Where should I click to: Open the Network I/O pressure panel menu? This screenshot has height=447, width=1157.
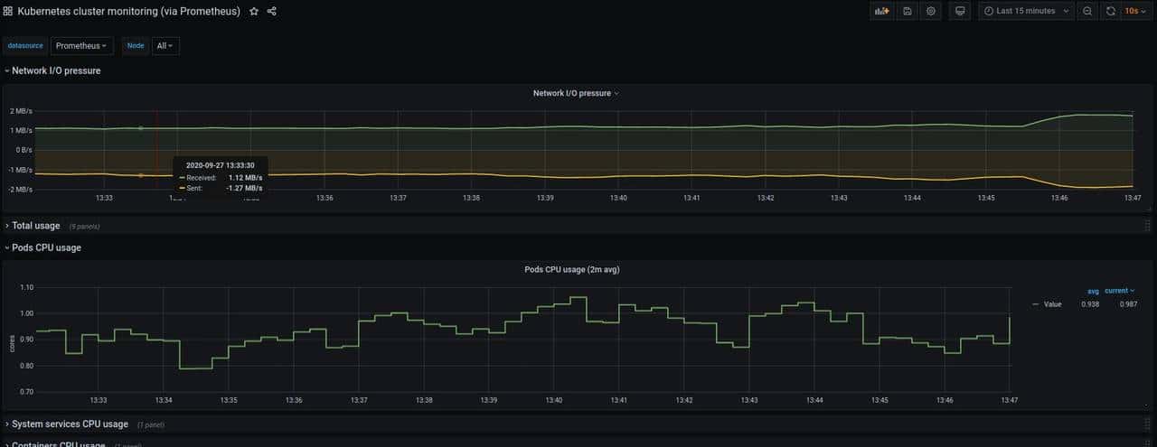click(576, 93)
